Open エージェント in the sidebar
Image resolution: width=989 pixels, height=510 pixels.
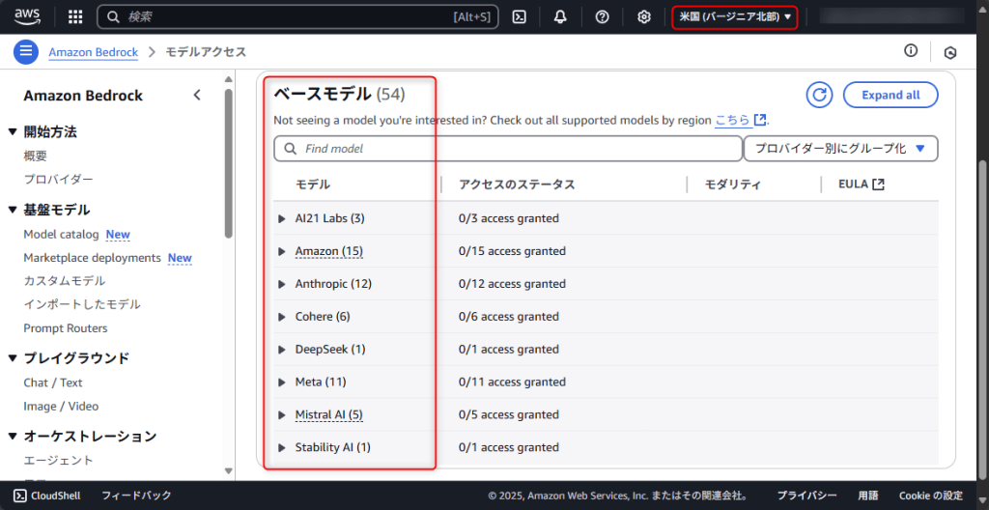pos(59,460)
